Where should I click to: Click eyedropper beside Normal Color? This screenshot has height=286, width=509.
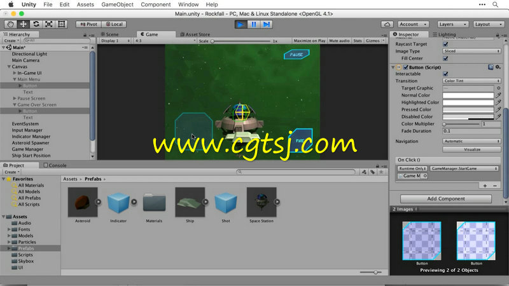pos(498,95)
